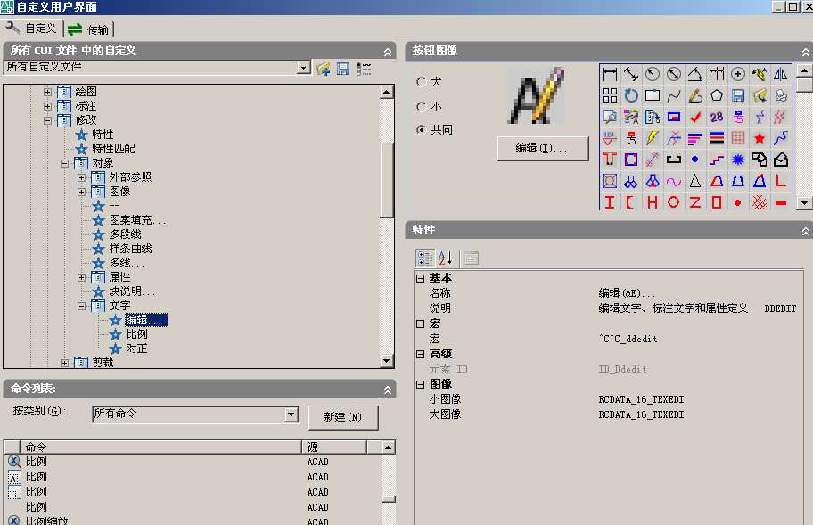The width and height of the screenshot is (813, 525).
Task: Expand the 外部参照 tree node
Action: point(81,177)
